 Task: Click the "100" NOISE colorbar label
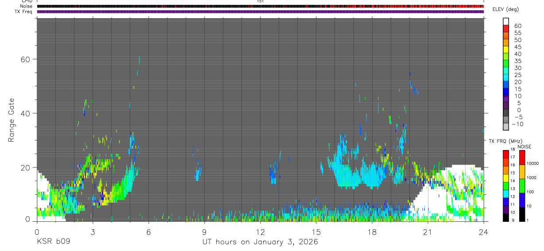tap(531, 192)
